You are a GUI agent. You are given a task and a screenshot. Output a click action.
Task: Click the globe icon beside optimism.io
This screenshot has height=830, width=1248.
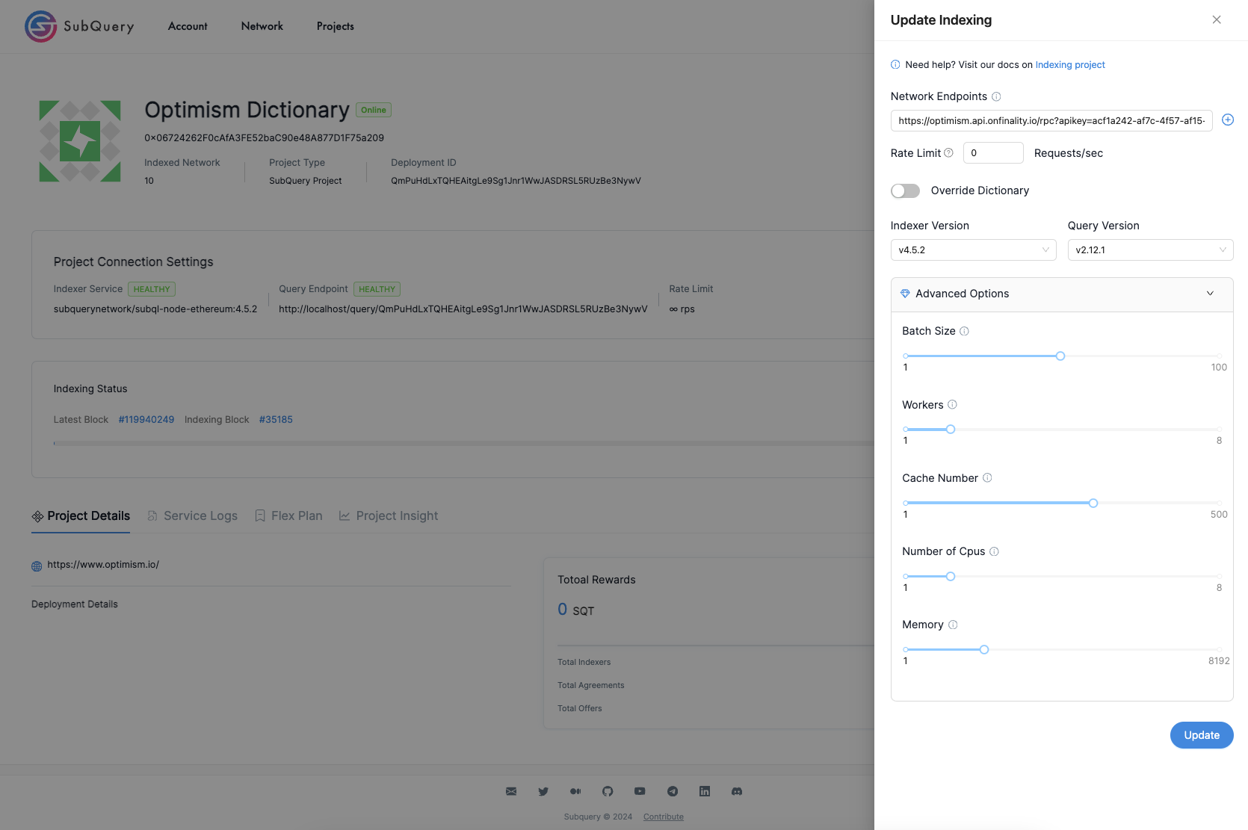point(37,566)
